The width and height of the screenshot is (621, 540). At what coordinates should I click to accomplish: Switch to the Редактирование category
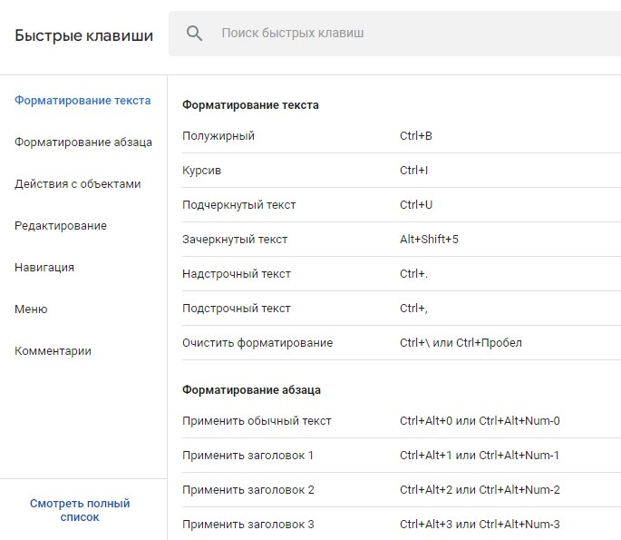click(61, 226)
